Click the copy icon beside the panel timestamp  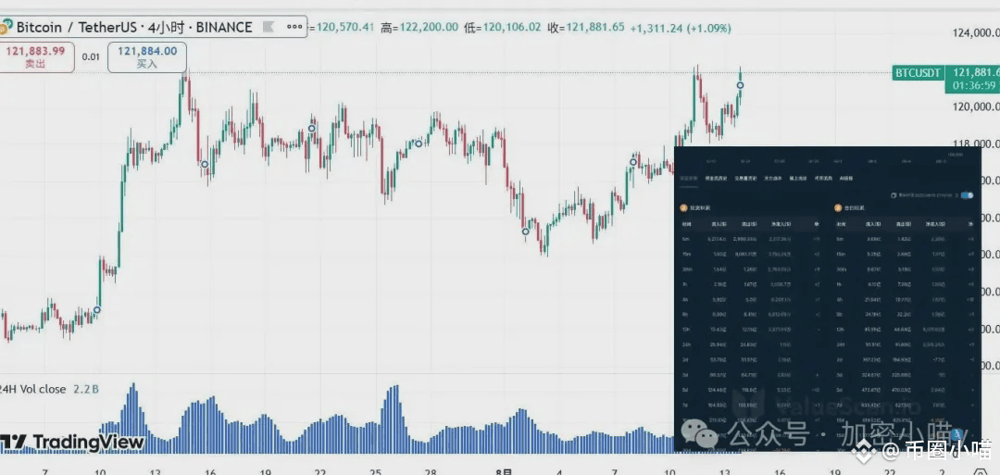(x=894, y=195)
